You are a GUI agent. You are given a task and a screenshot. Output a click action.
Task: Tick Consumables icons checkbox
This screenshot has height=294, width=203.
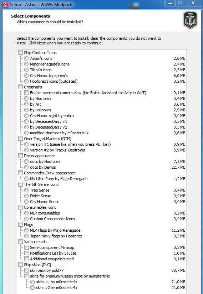(x=21, y=207)
